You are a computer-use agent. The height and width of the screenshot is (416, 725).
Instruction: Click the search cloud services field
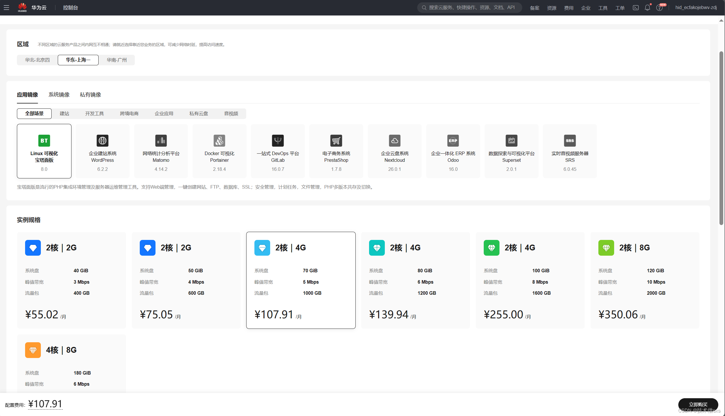pos(470,8)
